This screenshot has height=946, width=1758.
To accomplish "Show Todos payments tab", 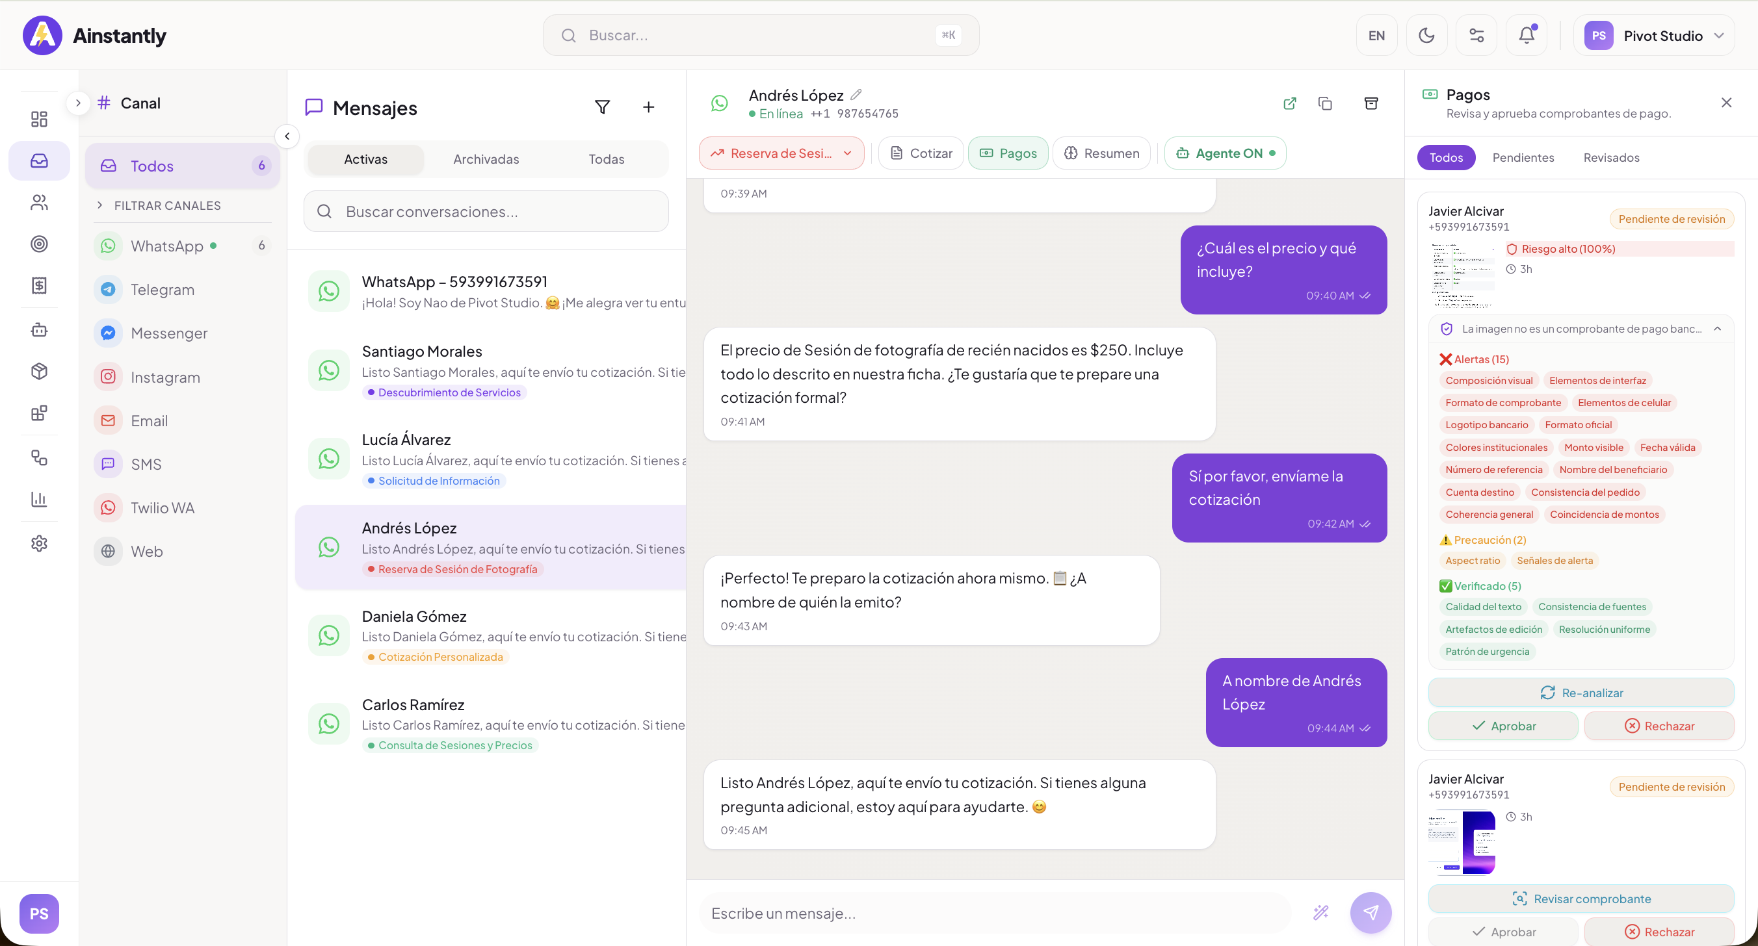I will 1446,157.
